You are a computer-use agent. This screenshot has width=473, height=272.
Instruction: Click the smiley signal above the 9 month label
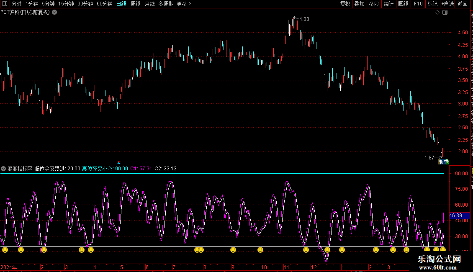click(233, 250)
